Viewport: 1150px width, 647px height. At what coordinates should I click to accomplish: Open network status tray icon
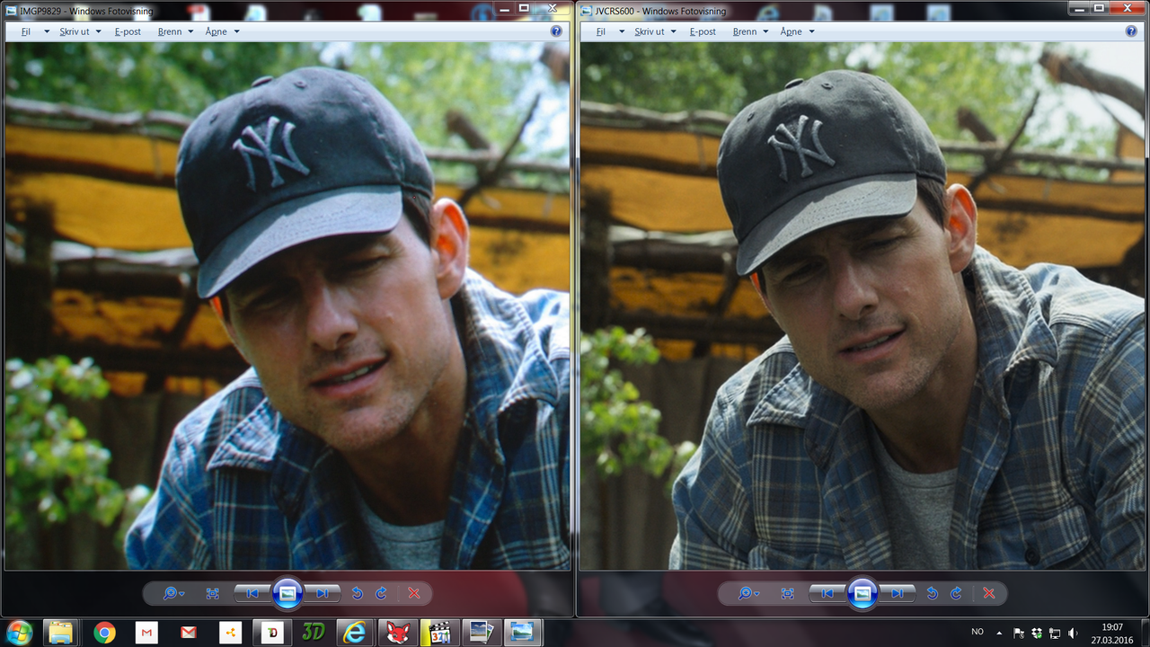(x=1055, y=633)
